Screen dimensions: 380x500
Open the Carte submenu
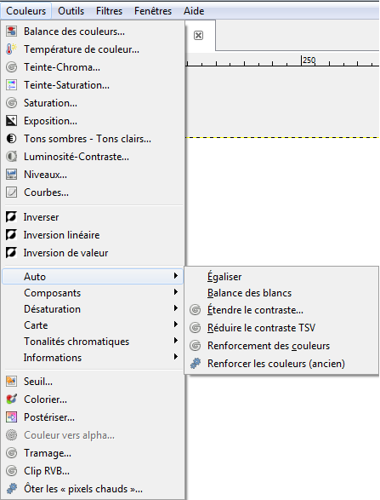click(93, 325)
